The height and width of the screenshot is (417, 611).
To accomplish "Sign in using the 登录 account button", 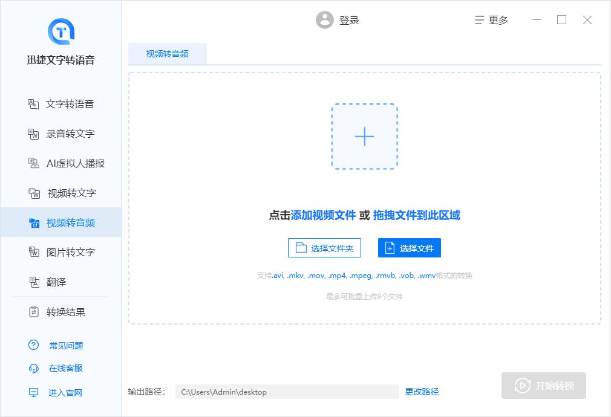I will (x=338, y=20).
